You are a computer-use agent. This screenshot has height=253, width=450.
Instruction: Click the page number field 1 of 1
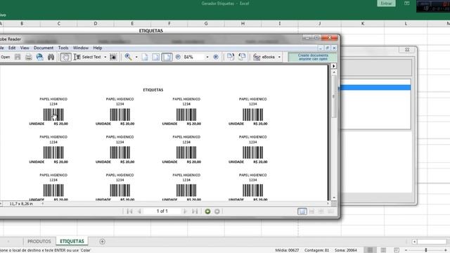tap(162, 211)
